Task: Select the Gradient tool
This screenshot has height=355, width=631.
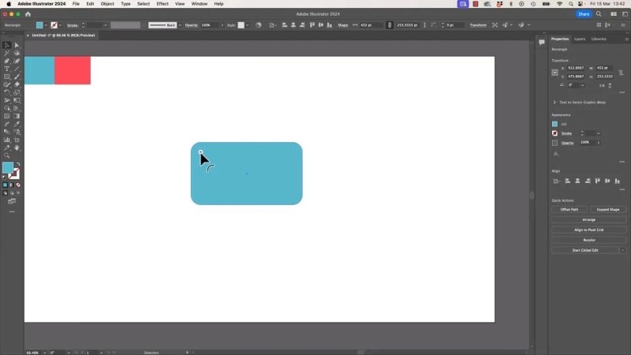Action: click(17, 116)
